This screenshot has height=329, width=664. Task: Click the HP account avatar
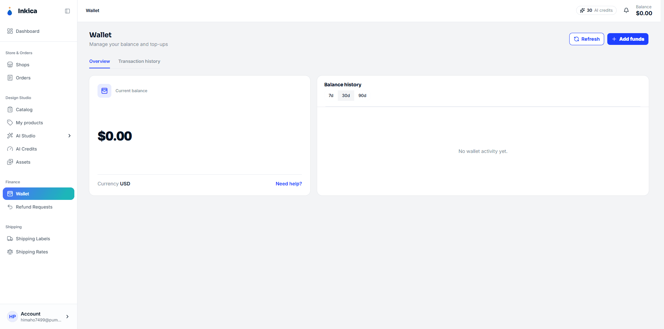pos(12,317)
